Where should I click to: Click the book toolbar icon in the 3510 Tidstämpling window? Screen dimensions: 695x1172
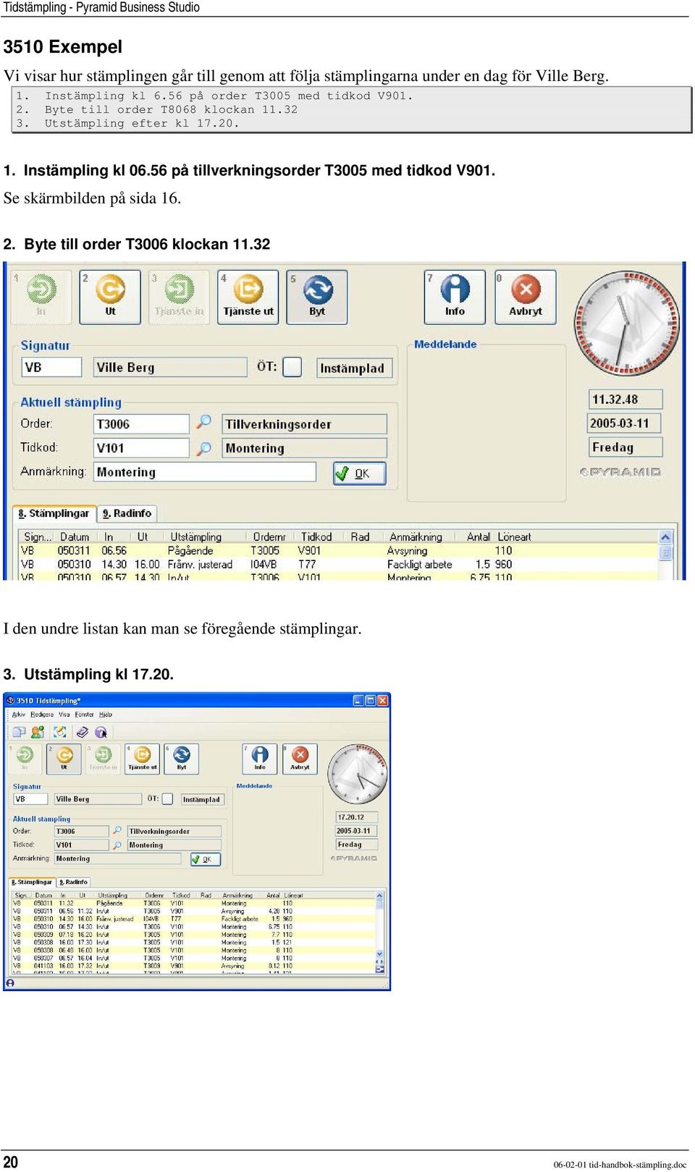click(x=83, y=732)
